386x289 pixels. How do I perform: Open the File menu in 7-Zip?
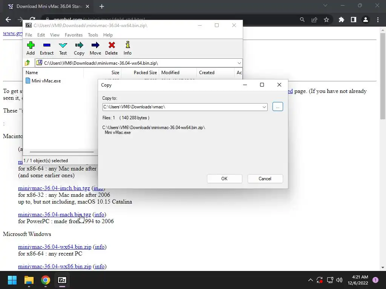[29, 35]
